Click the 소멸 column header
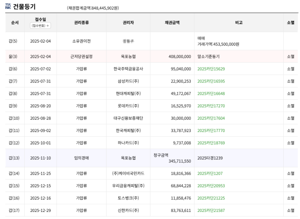 click(291, 22)
